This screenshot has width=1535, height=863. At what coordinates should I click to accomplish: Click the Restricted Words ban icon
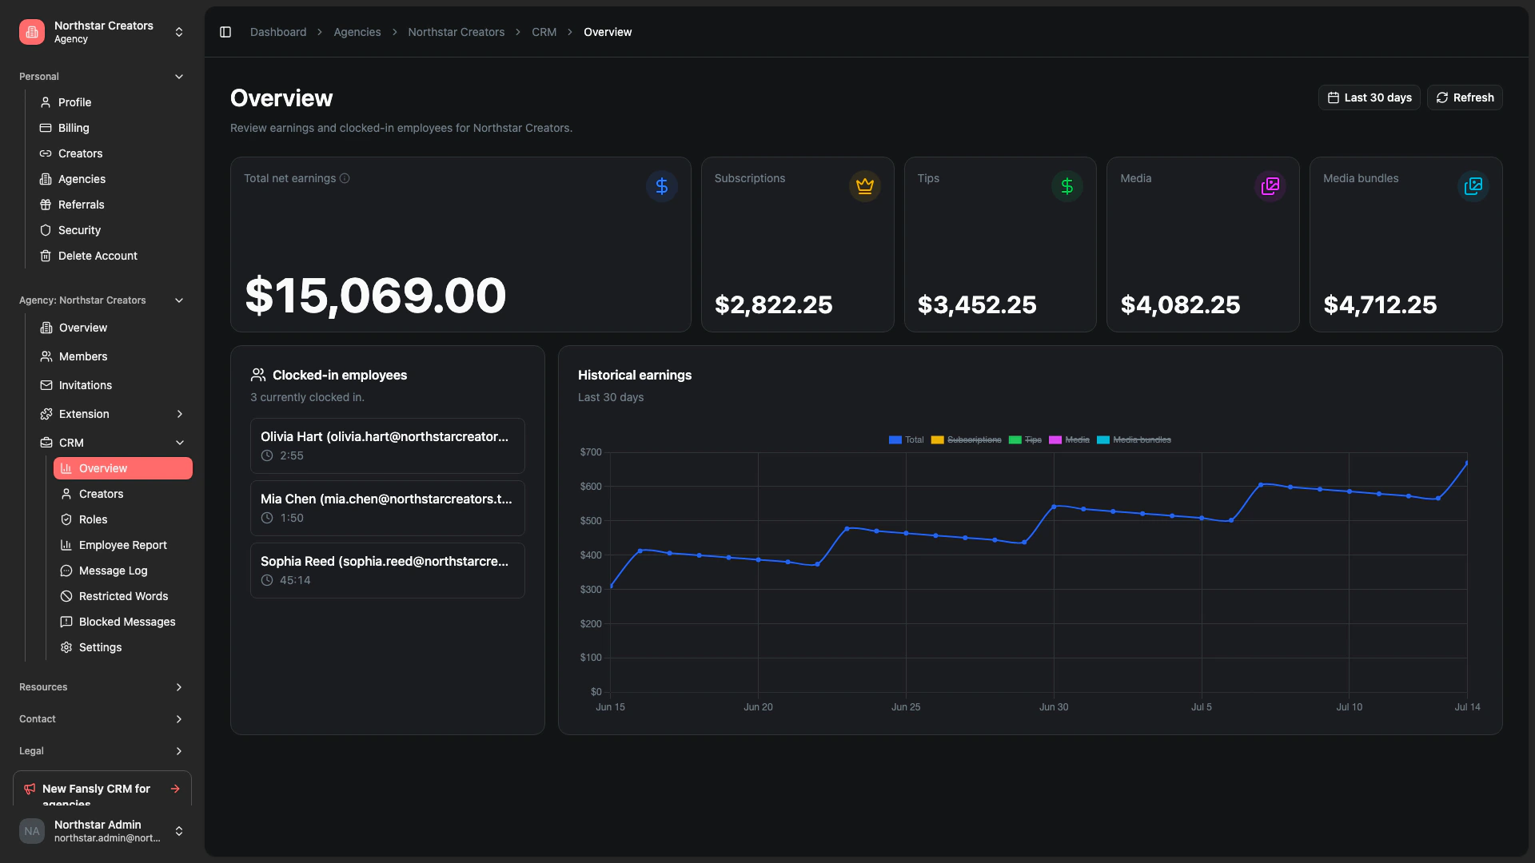[x=66, y=596]
